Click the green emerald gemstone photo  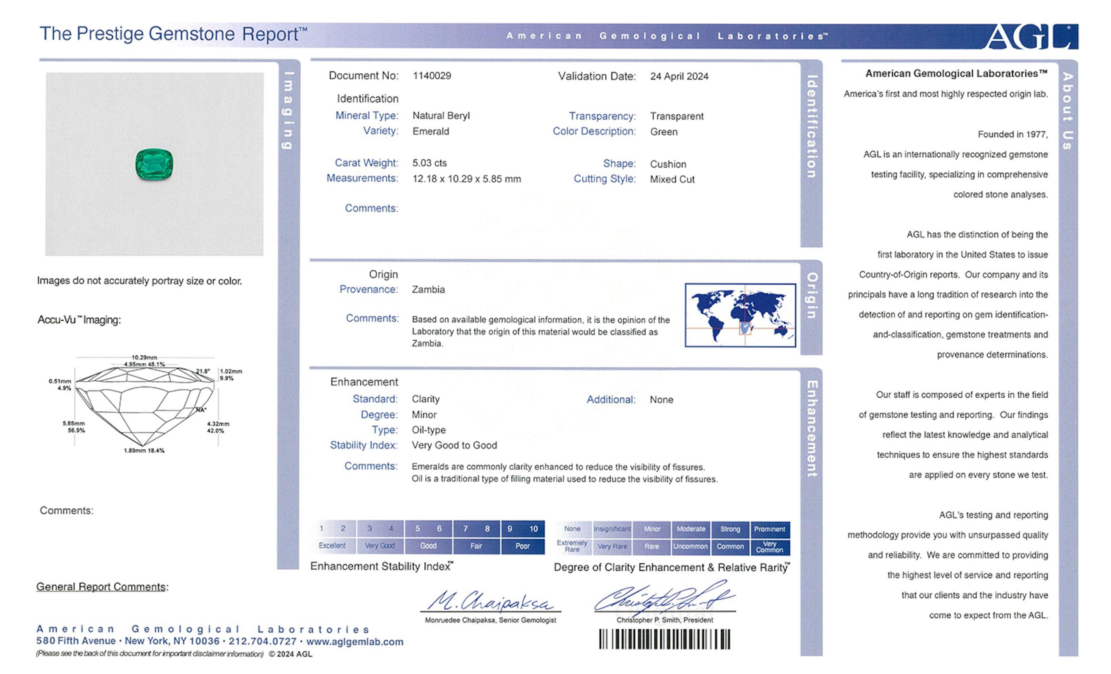(154, 165)
